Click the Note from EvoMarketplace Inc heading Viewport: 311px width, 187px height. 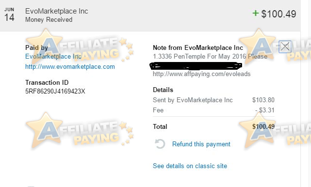(x=198, y=48)
